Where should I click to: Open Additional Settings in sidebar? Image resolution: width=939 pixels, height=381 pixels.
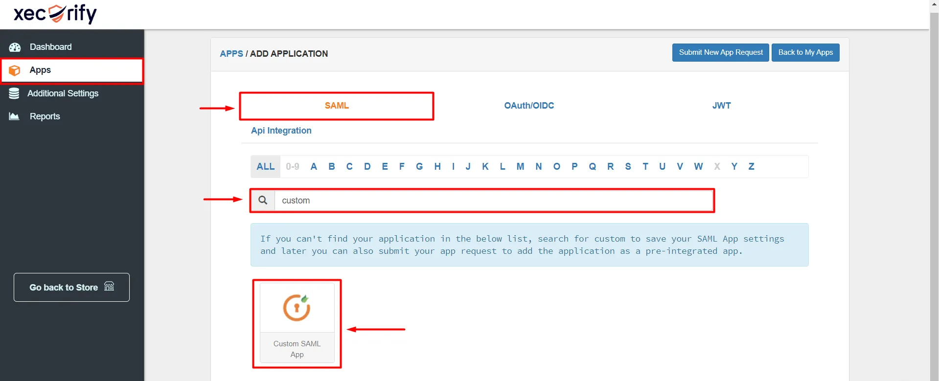point(72,93)
